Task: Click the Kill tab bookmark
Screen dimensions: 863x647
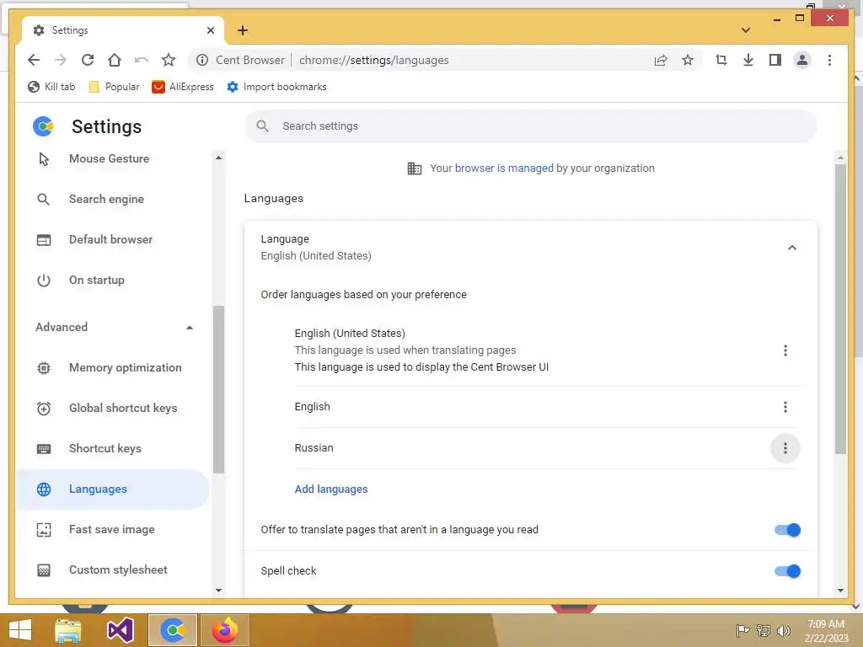Action: tap(51, 87)
